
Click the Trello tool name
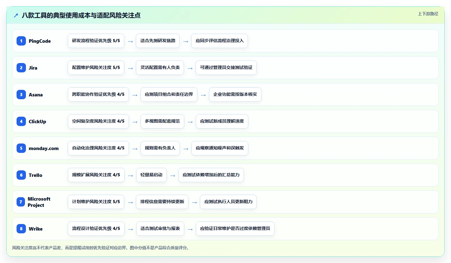pyautogui.click(x=35, y=175)
